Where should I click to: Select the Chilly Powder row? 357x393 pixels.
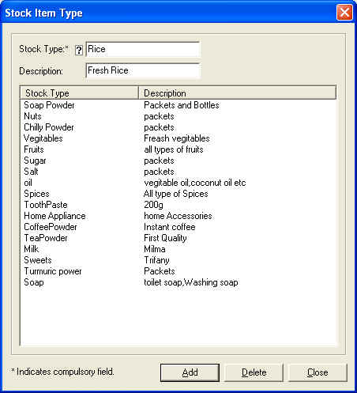tap(178, 127)
